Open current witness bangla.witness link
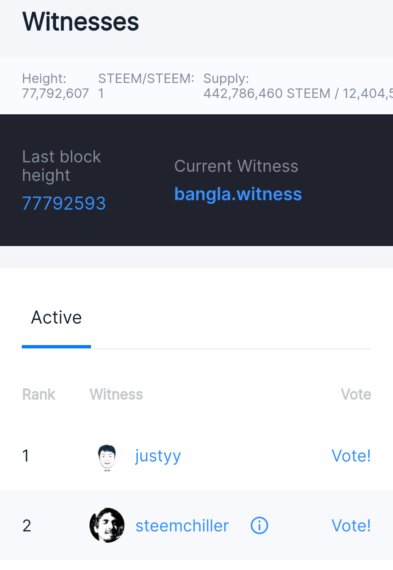393x570 pixels. (238, 194)
